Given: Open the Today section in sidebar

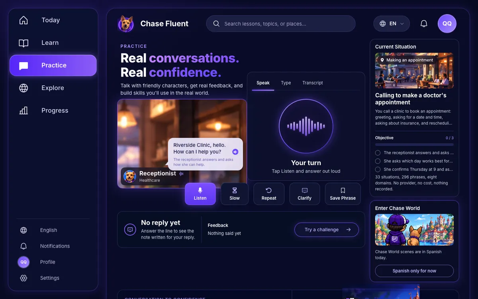Looking at the screenshot, I should (53, 20).
